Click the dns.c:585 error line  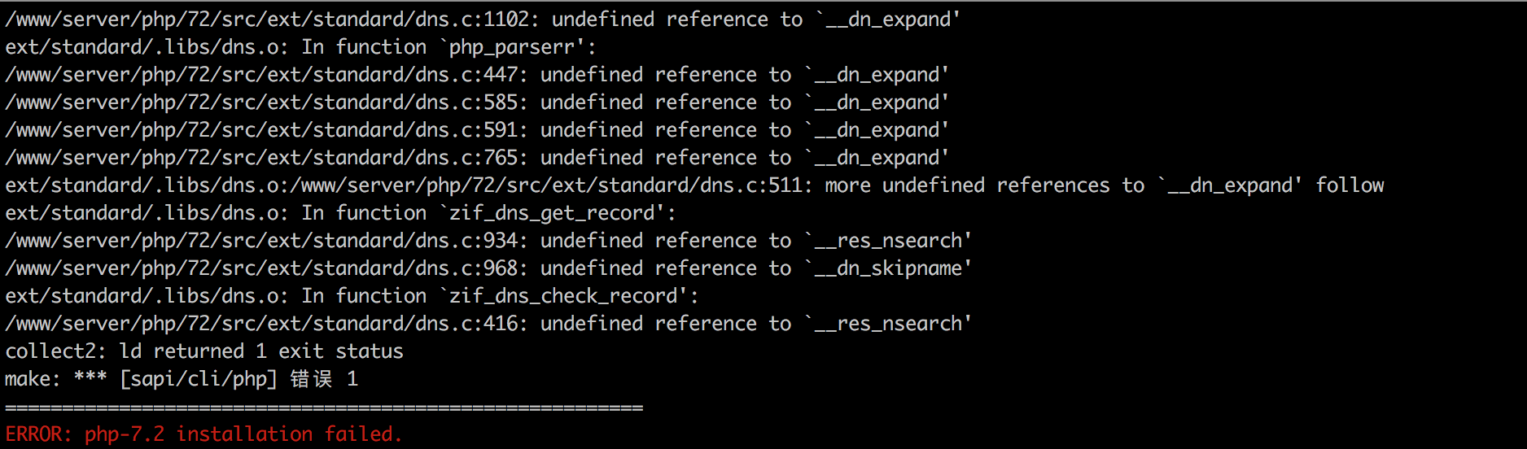click(x=476, y=102)
